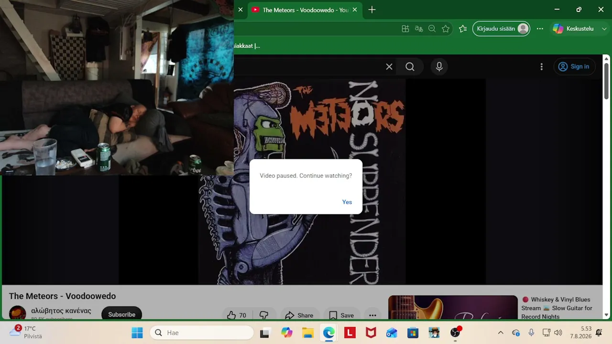Clear the YouTube search box with the X
Screen dimensions: 612x344
(389, 67)
